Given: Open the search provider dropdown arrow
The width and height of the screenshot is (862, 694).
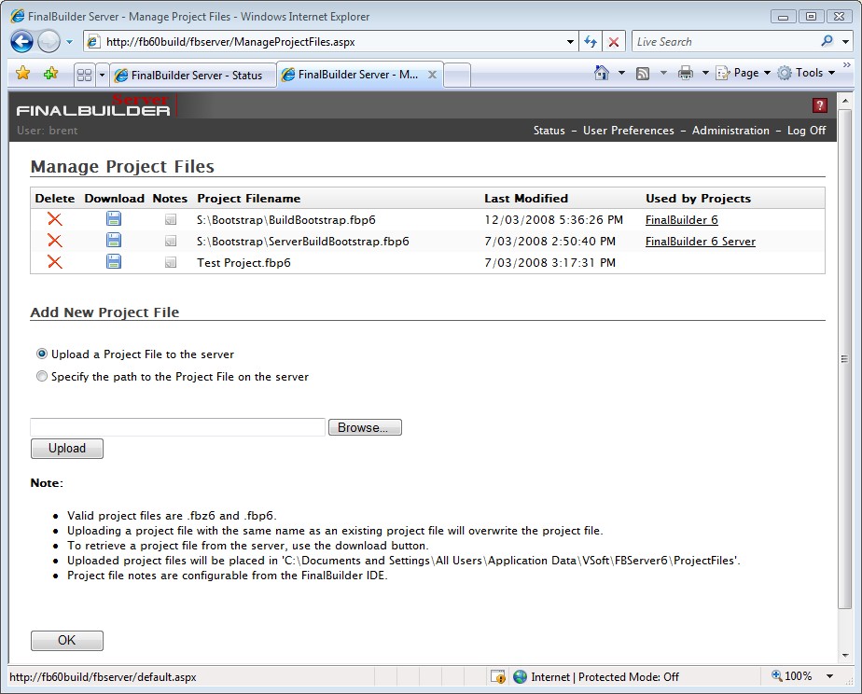Looking at the screenshot, I should pos(845,42).
